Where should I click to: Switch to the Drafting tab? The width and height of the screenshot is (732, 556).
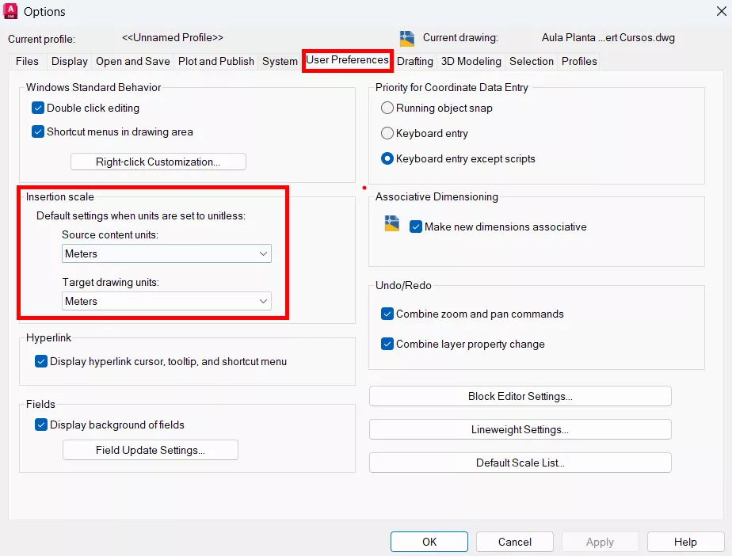pyautogui.click(x=415, y=61)
